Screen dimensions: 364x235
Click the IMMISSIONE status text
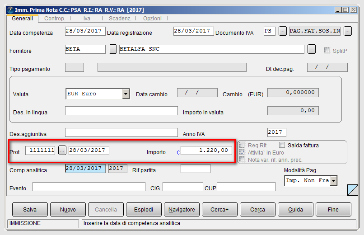tap(25, 223)
